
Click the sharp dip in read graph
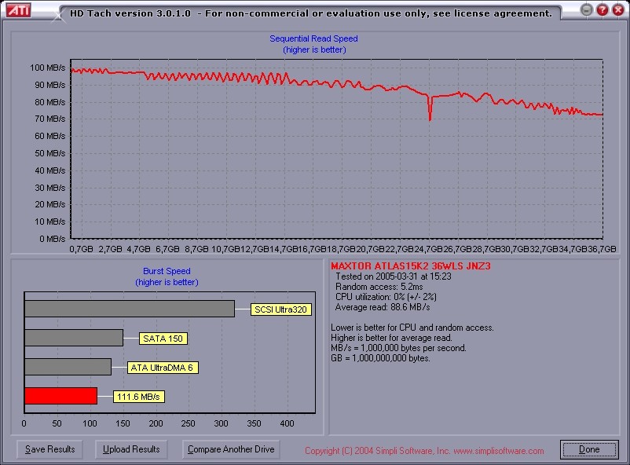tap(430, 108)
